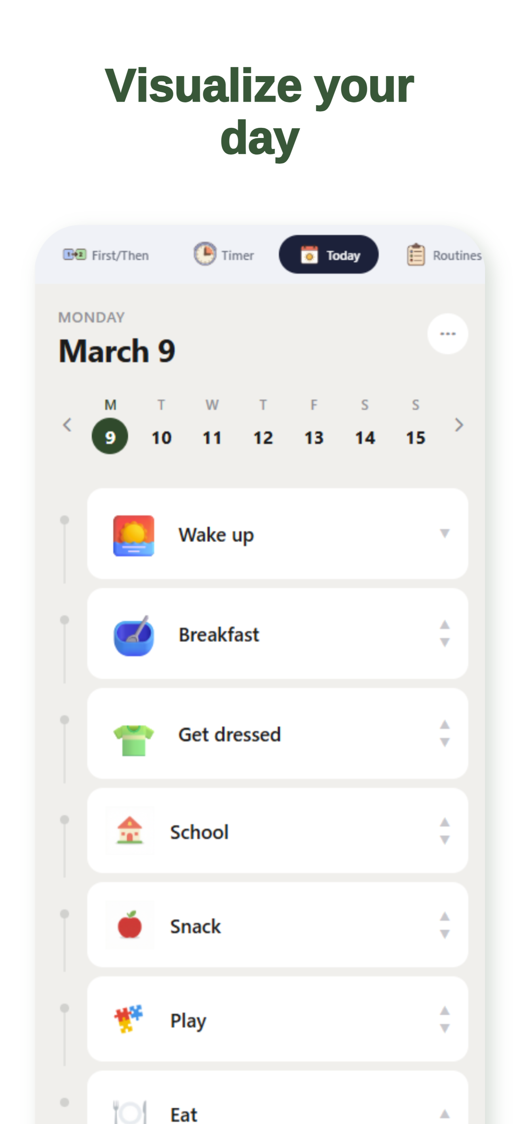Choose Wednesday the 11th
Screen dimensions: 519x1124
212,437
